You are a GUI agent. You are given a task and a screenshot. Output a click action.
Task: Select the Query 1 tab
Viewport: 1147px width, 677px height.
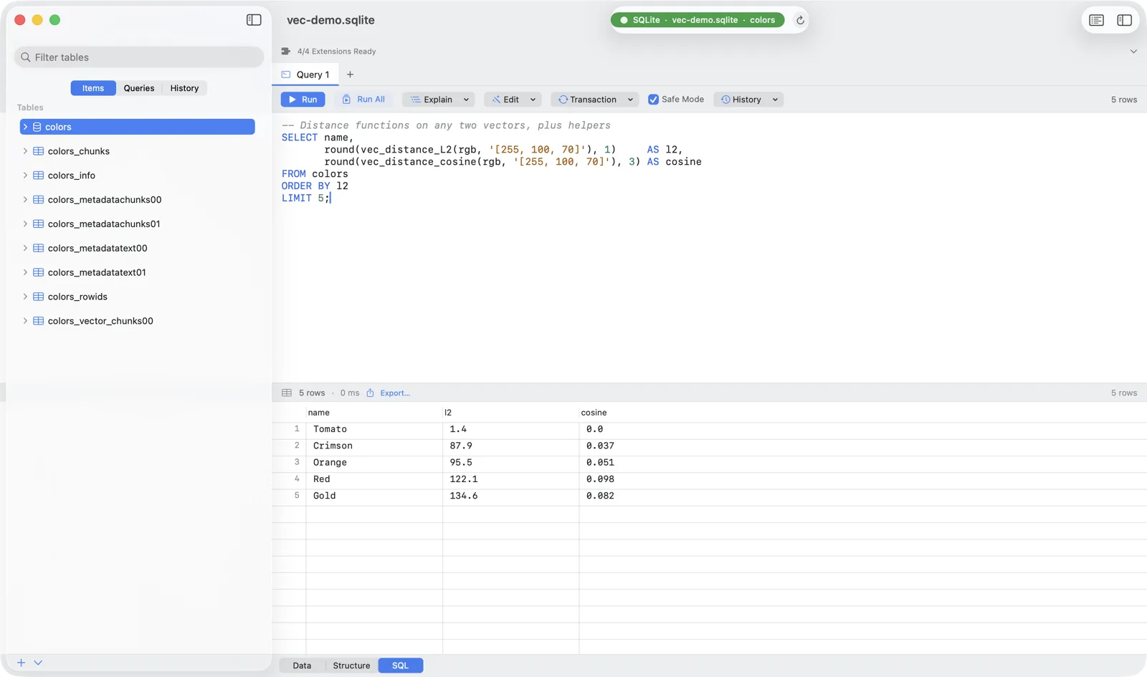(x=306, y=75)
